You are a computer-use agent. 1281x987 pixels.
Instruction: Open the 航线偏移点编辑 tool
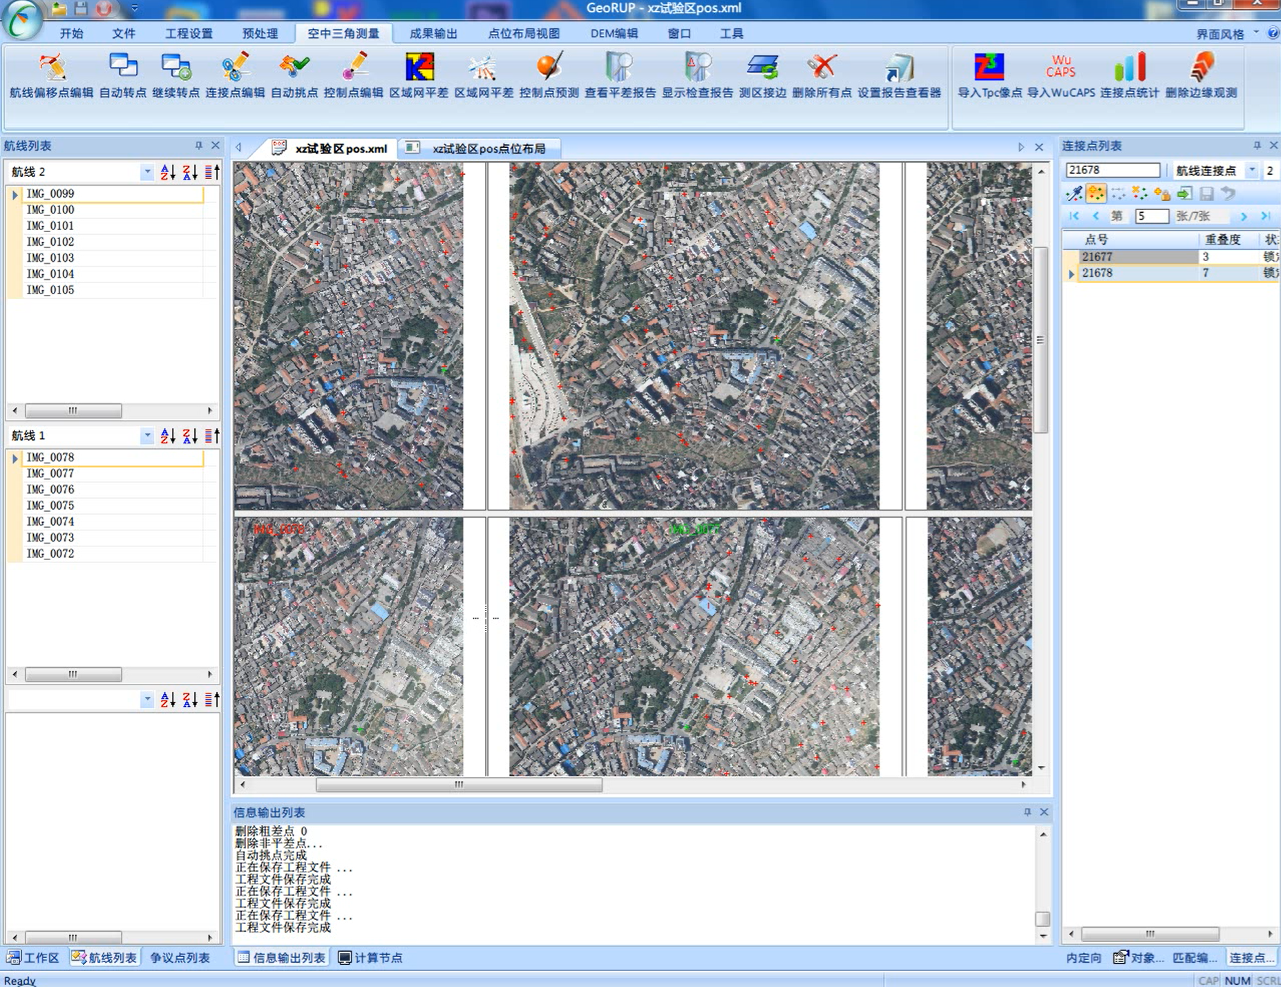(52, 75)
